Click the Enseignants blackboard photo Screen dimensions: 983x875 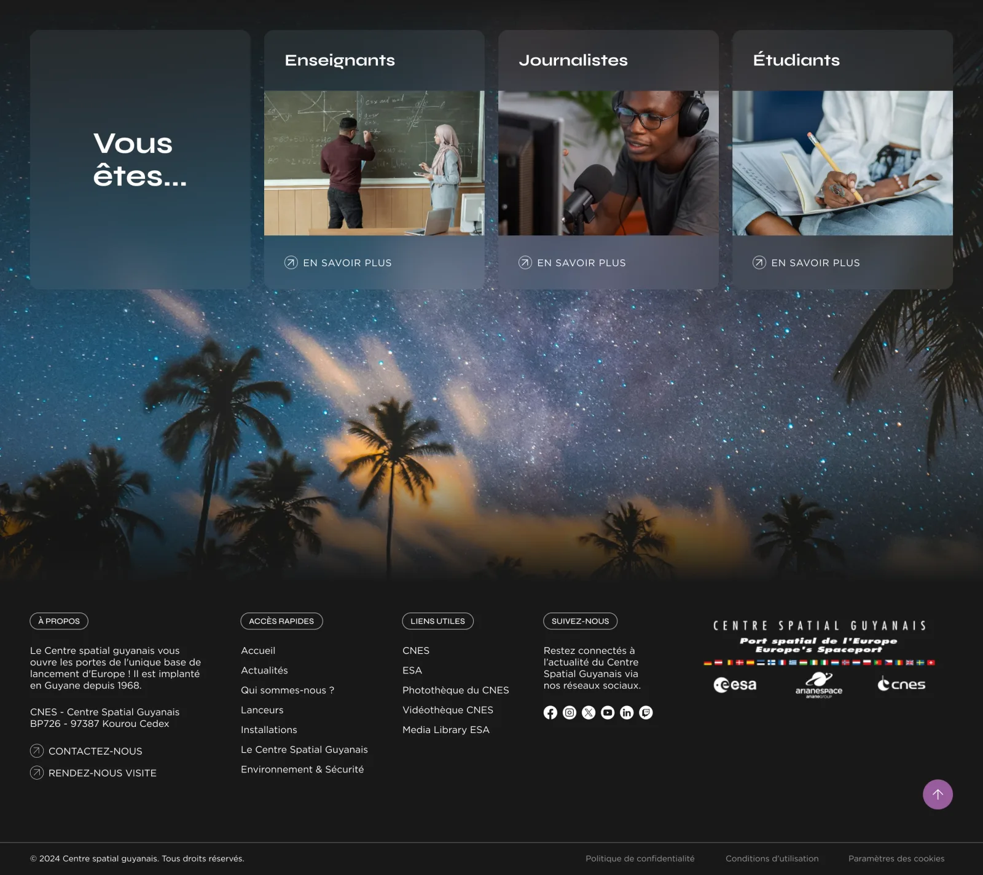pos(374,163)
